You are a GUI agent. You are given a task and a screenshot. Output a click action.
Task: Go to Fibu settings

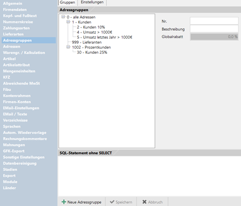click(7, 90)
